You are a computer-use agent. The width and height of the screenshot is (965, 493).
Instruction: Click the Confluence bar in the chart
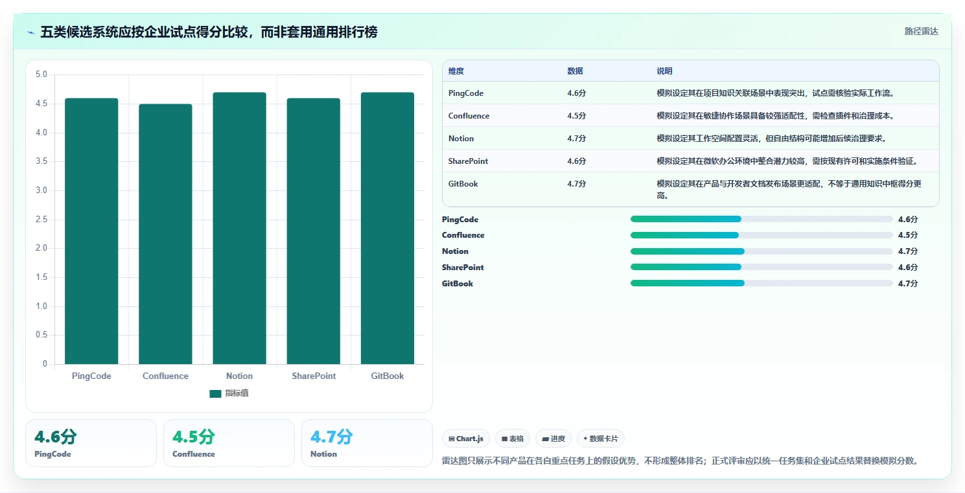click(x=165, y=234)
